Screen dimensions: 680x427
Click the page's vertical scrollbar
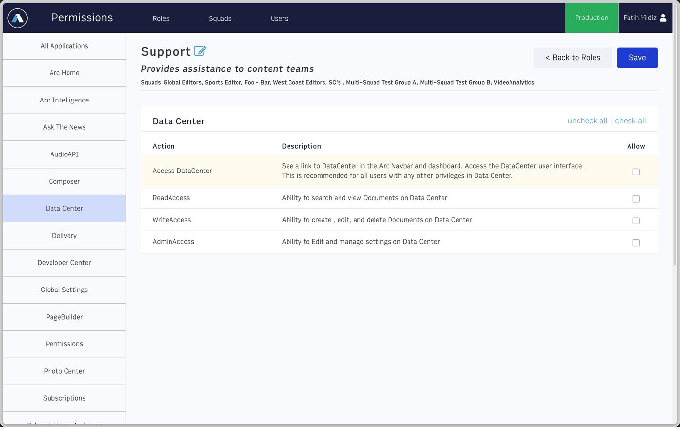click(x=675, y=149)
